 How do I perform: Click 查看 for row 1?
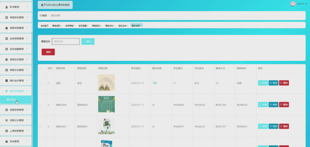(x=263, y=83)
